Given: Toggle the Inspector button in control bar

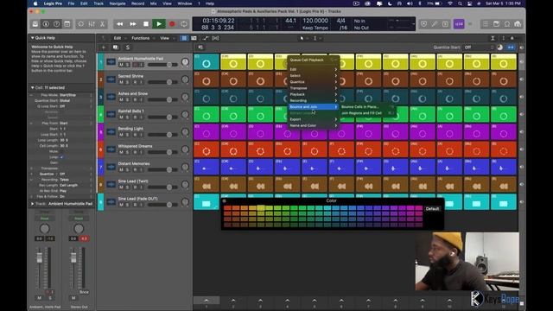Looking at the screenshot, I should (x=46, y=24).
